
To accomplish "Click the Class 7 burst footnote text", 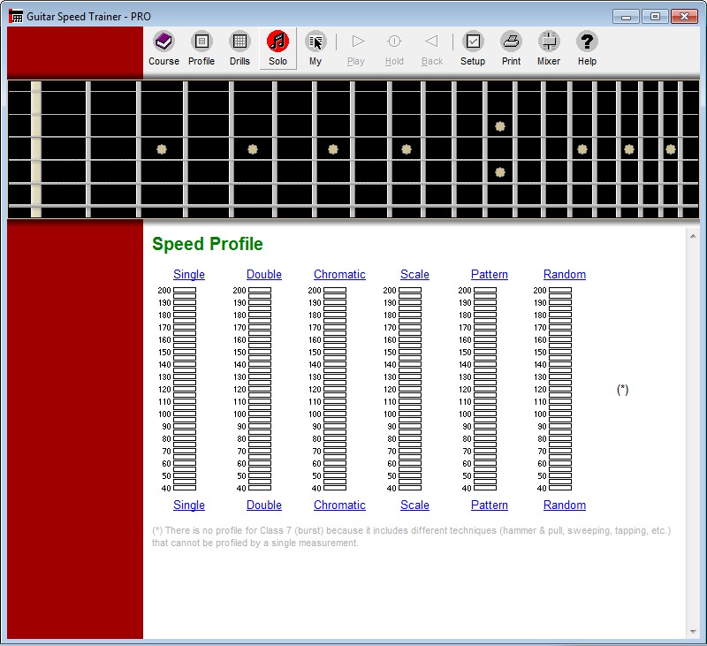I will (411, 536).
